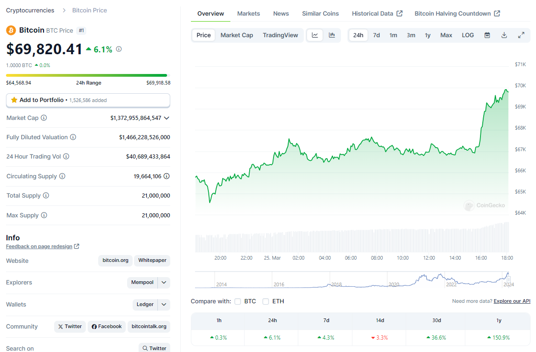Select the 1m time range

[393, 35]
